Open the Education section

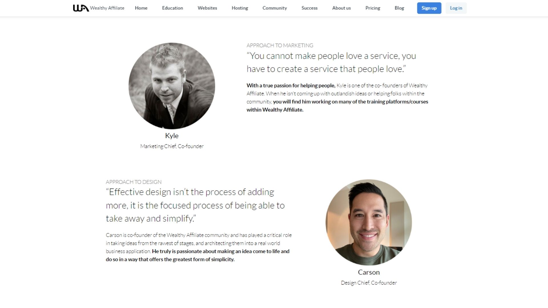(x=172, y=8)
